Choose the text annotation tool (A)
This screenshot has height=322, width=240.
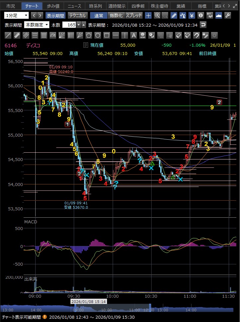pos(133,35)
